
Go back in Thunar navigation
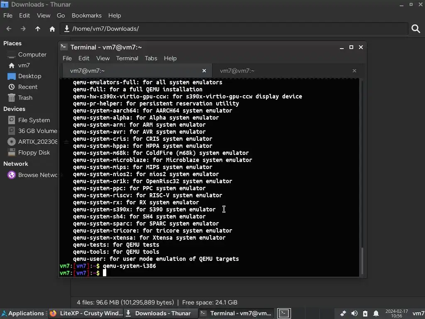click(x=9, y=29)
